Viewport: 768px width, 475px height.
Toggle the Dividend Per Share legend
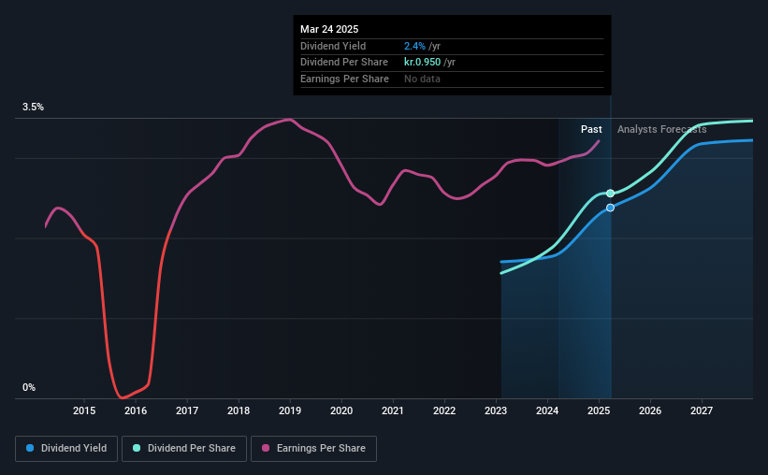pos(184,449)
